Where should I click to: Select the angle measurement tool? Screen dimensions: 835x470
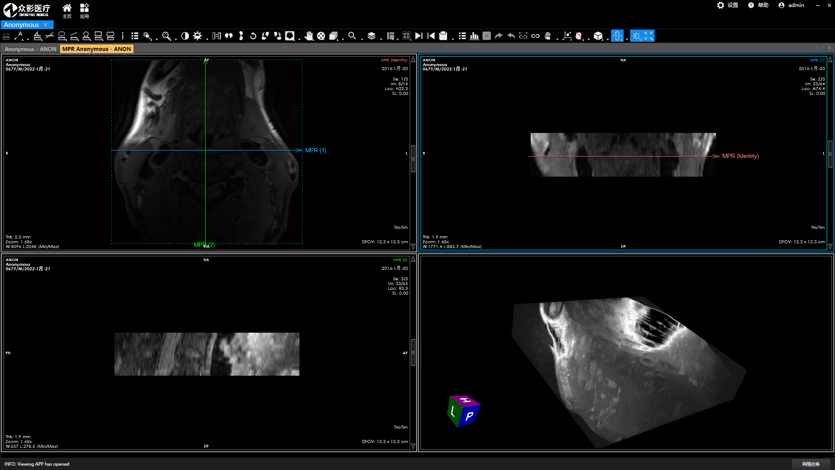(37, 36)
